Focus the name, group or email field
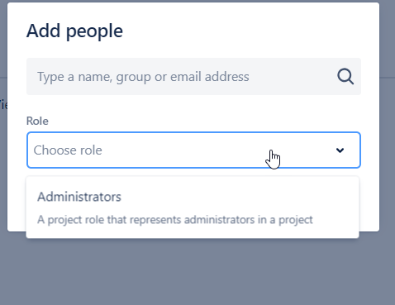395x305 pixels. click(193, 76)
